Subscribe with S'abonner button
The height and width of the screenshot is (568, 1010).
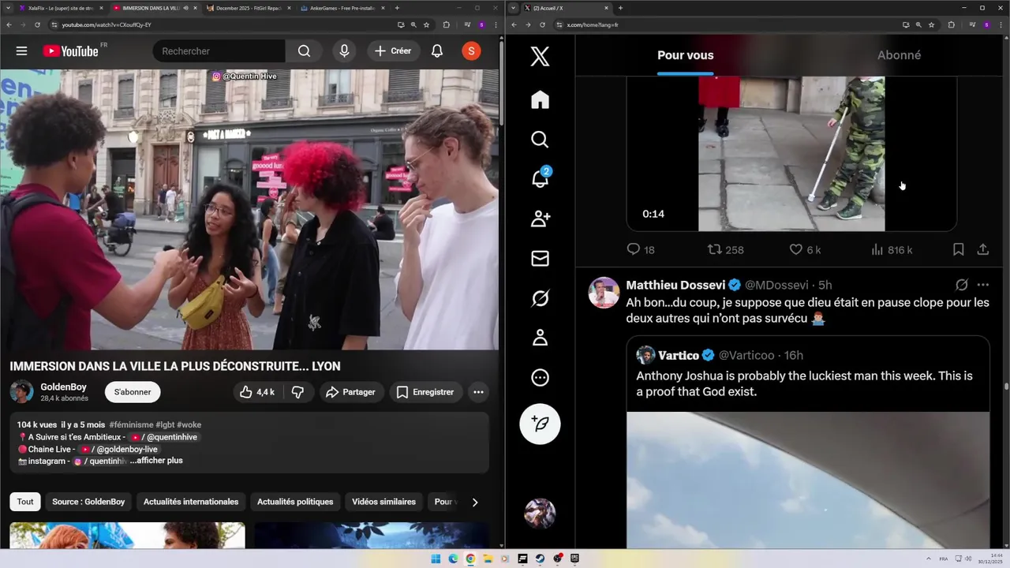click(133, 392)
